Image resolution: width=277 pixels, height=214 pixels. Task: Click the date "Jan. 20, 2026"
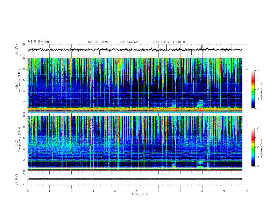pyautogui.click(x=98, y=42)
